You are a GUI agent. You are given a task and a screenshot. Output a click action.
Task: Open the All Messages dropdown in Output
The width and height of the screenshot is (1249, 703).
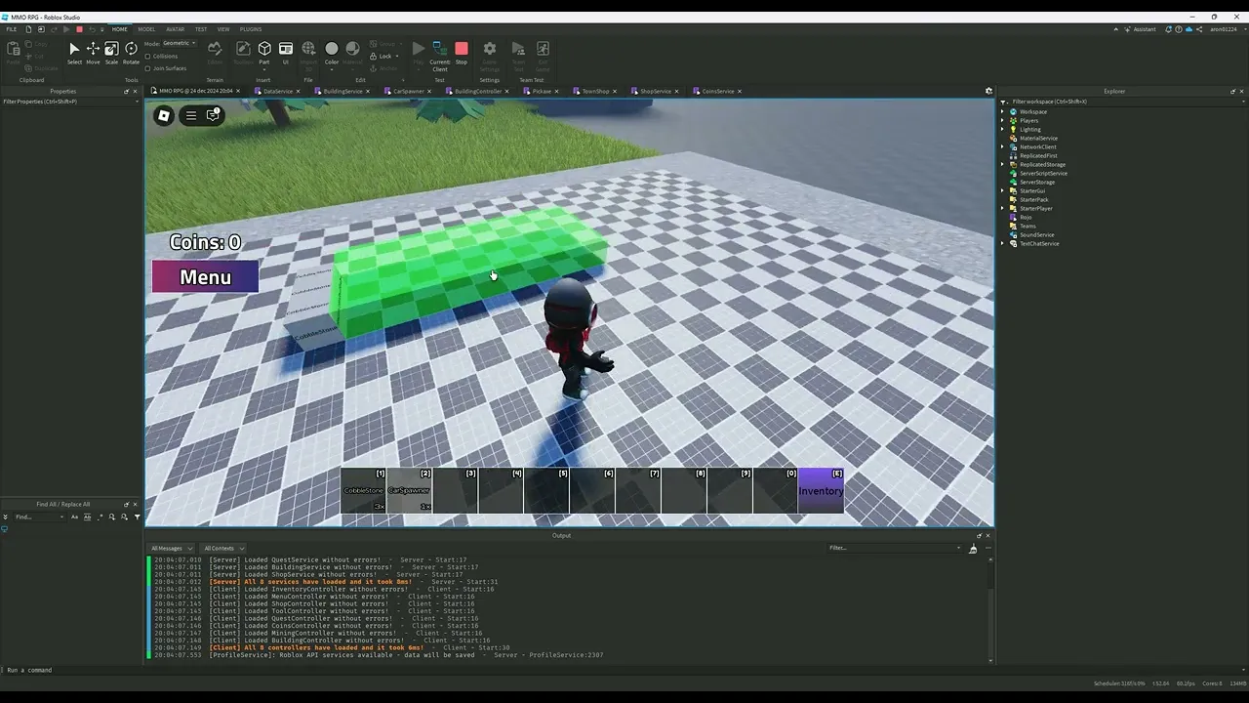(x=172, y=548)
